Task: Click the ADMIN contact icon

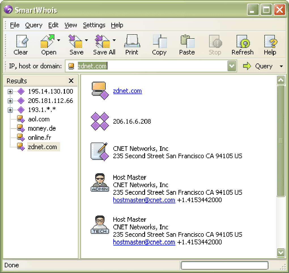Action: (x=100, y=183)
